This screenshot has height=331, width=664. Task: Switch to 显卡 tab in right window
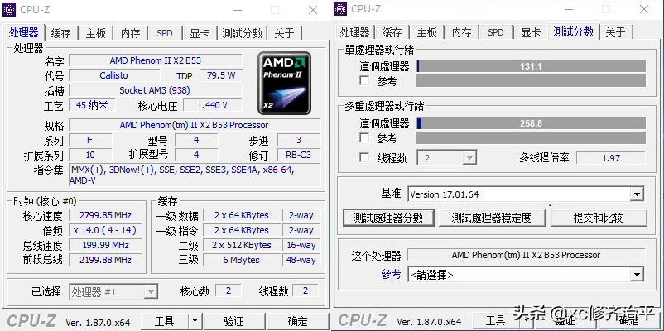click(531, 32)
